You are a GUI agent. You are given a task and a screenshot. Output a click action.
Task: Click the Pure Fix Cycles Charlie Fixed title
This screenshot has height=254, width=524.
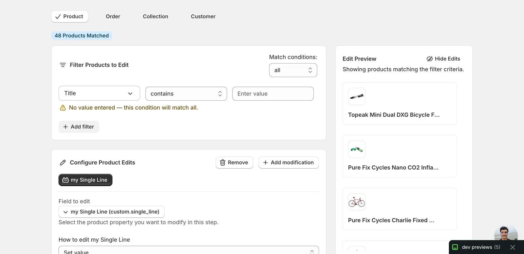coord(391,220)
